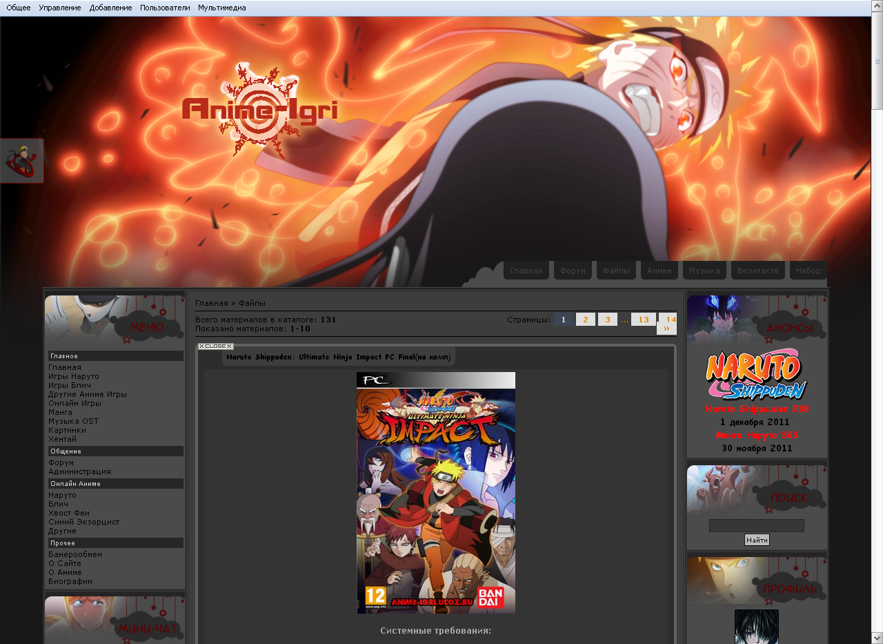The width and height of the screenshot is (883, 644).
Task: Click the scrollbar up arrow
Action: [877, 6]
